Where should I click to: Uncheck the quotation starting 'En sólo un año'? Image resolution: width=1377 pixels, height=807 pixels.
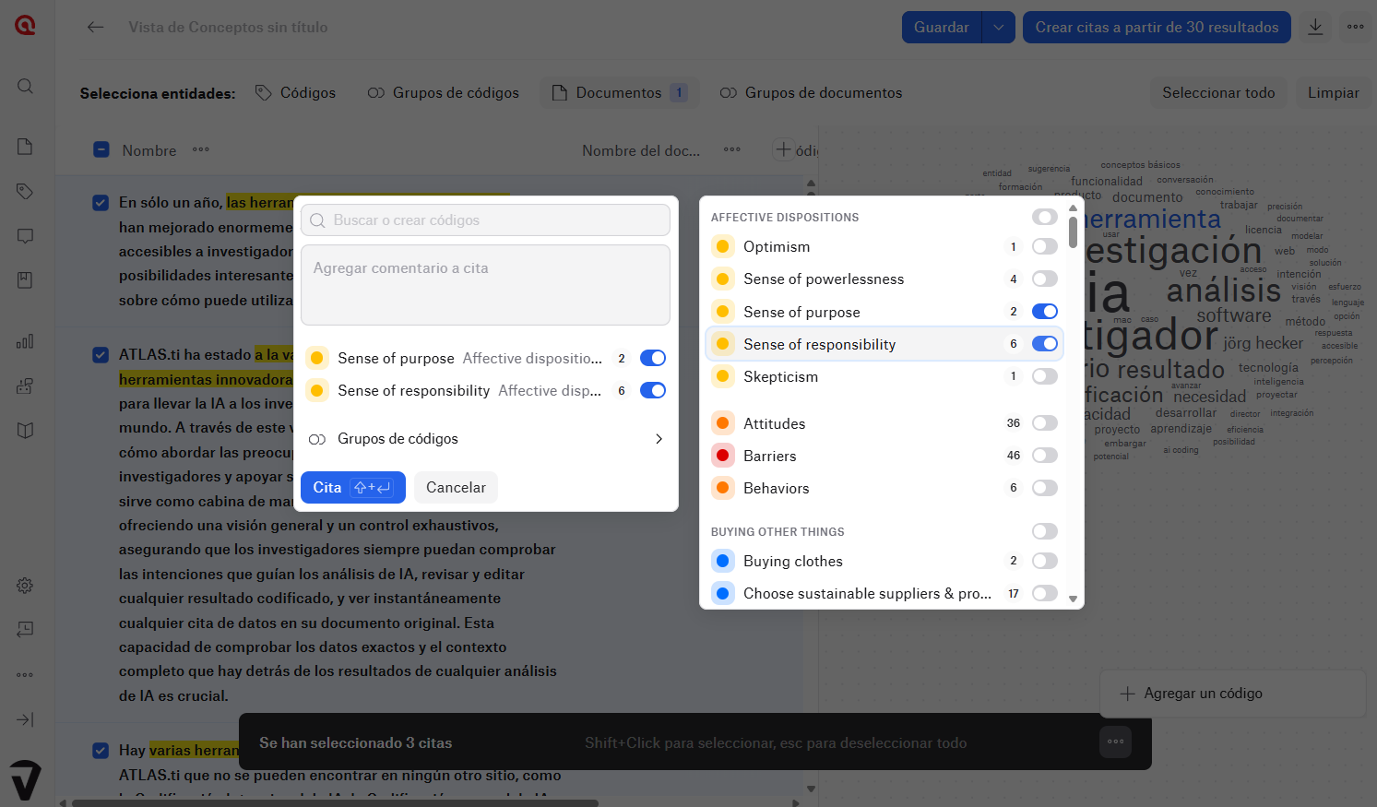(101, 202)
